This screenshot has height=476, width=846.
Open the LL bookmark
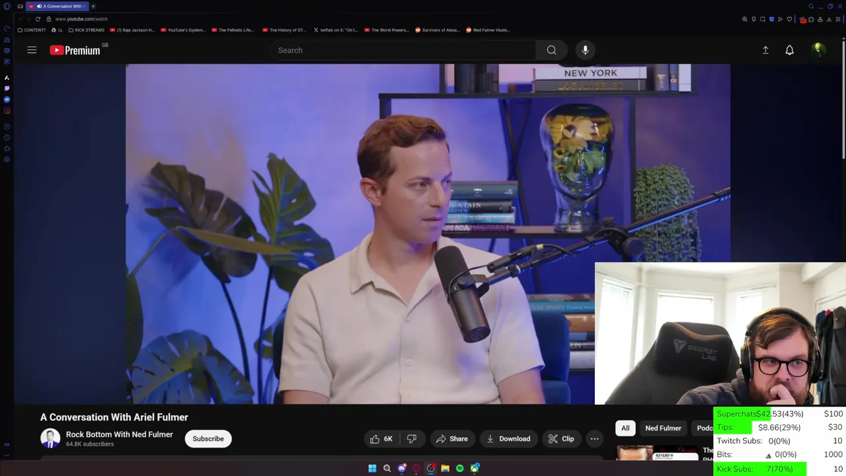58,30
